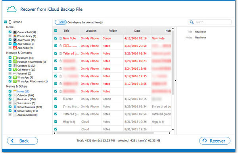Click the App Videos icon
The image size is (238, 153).
point(15,44)
